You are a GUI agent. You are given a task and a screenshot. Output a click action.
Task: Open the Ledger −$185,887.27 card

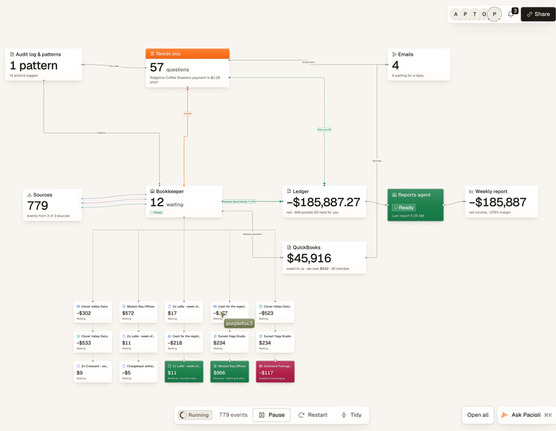[x=324, y=202]
